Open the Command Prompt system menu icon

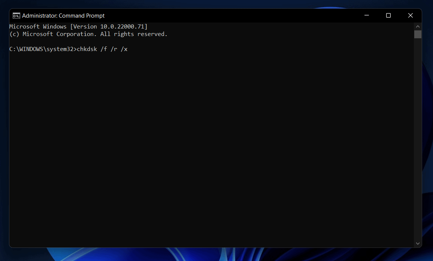pyautogui.click(x=16, y=16)
